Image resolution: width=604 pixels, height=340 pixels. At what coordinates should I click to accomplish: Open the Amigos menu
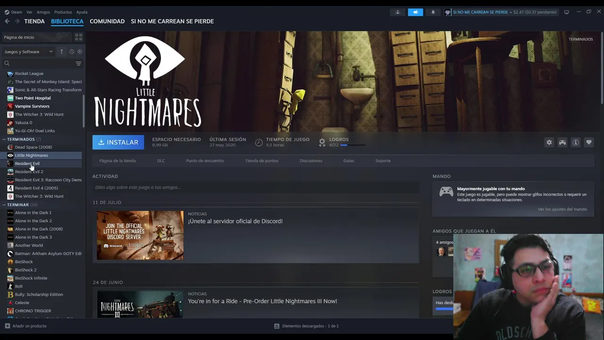point(43,12)
